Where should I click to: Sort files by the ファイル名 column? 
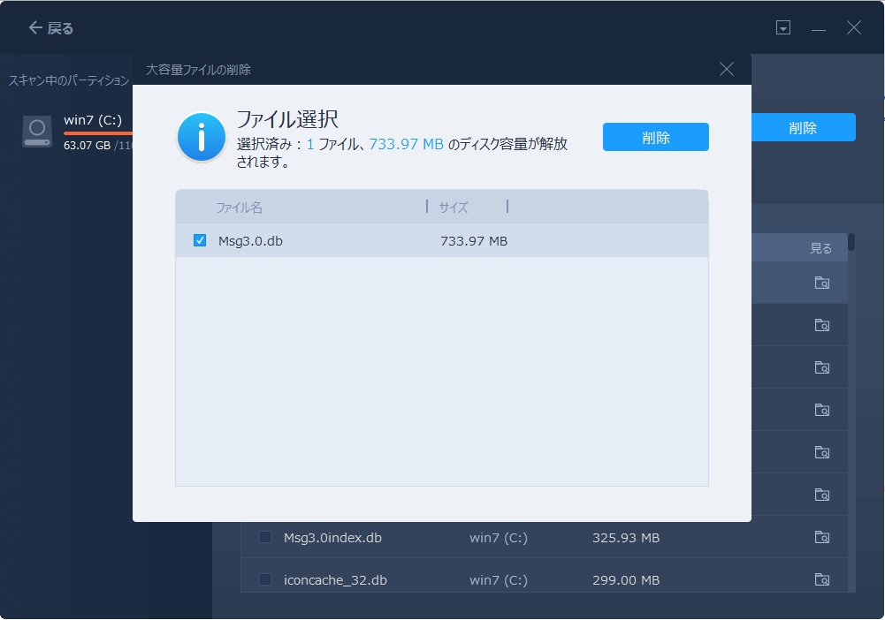(237, 207)
